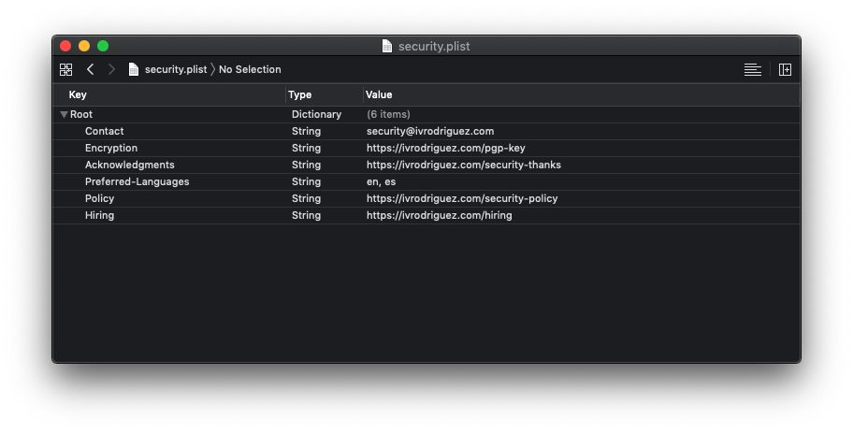853x432 pixels.
Task: Click the Value column header
Action: 379,94
